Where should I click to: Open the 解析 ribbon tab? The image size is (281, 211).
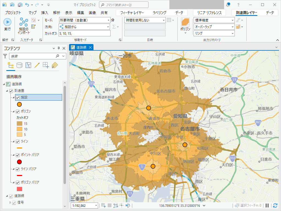[57, 13]
